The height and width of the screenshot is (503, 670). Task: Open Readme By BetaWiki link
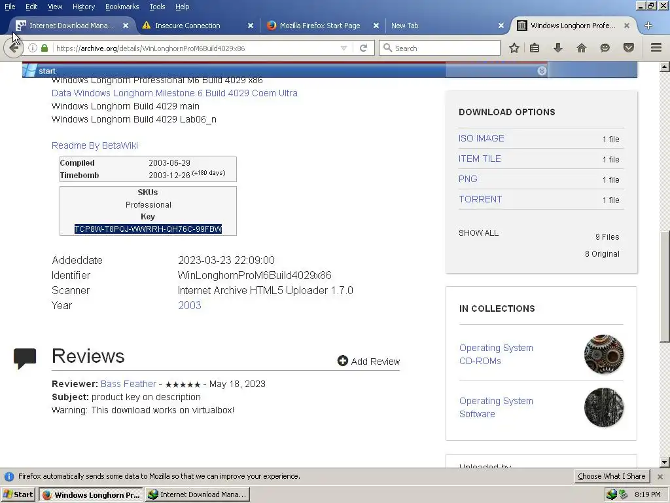(x=94, y=145)
